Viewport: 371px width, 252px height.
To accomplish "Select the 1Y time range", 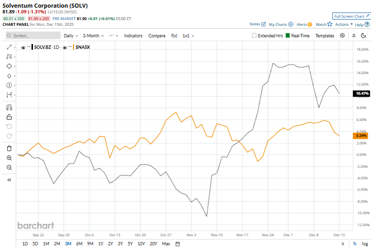I will (x=101, y=244).
